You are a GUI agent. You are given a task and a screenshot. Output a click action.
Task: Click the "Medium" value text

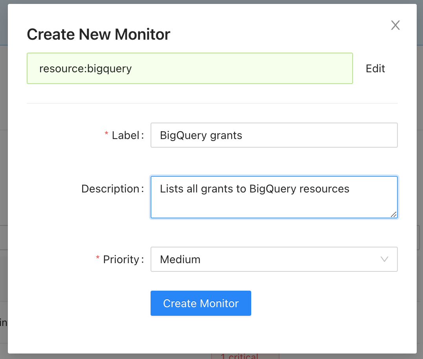(x=180, y=259)
